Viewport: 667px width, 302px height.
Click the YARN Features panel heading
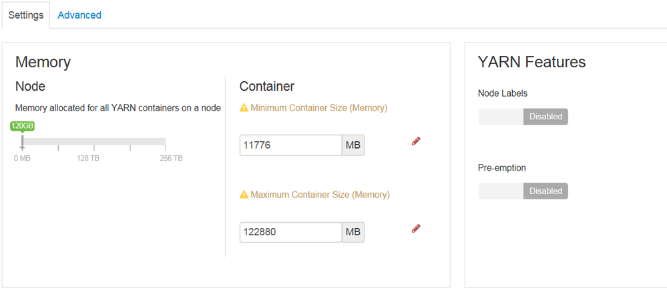click(x=531, y=62)
